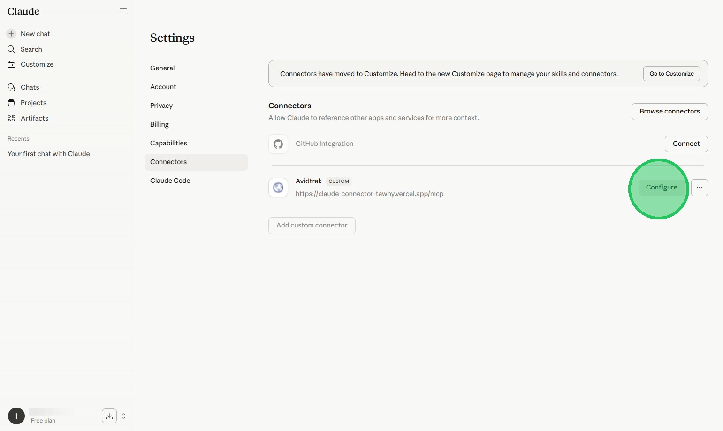
Task: Click the Browse connectors button
Action: pos(670,112)
